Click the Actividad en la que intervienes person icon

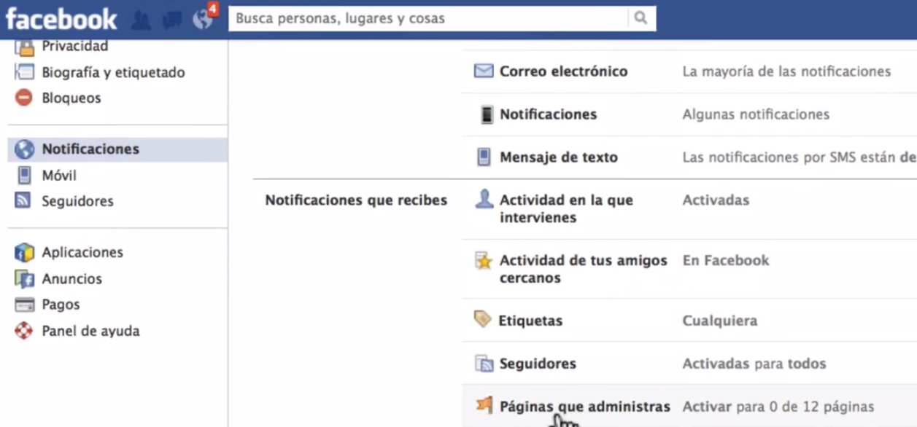pos(484,199)
